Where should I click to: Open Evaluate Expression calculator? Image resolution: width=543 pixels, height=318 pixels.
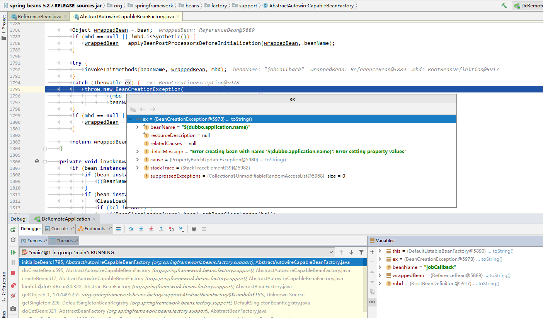tap(194, 229)
